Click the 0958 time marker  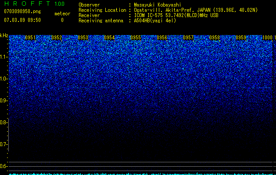click(215, 38)
